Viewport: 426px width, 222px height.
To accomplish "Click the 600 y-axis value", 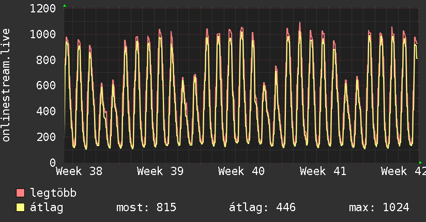I will coord(47,86).
